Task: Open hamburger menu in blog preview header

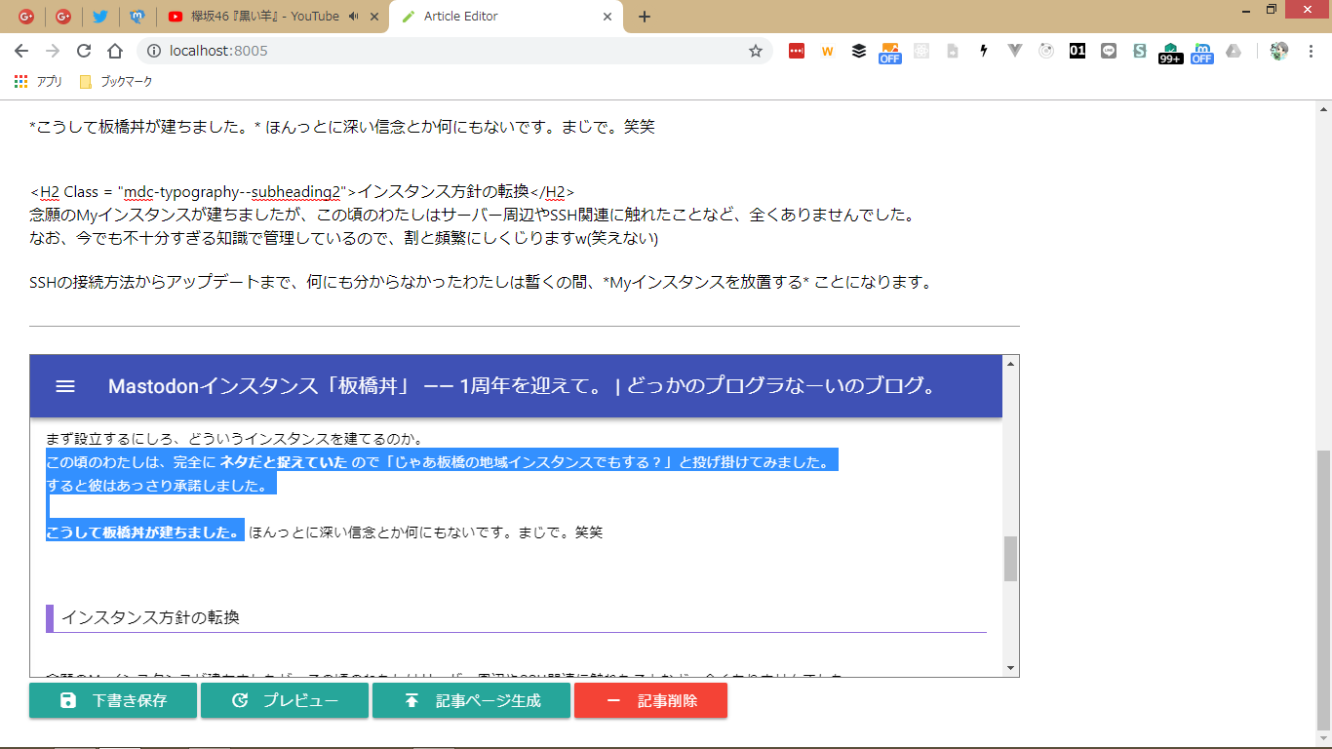Action: coord(65,386)
